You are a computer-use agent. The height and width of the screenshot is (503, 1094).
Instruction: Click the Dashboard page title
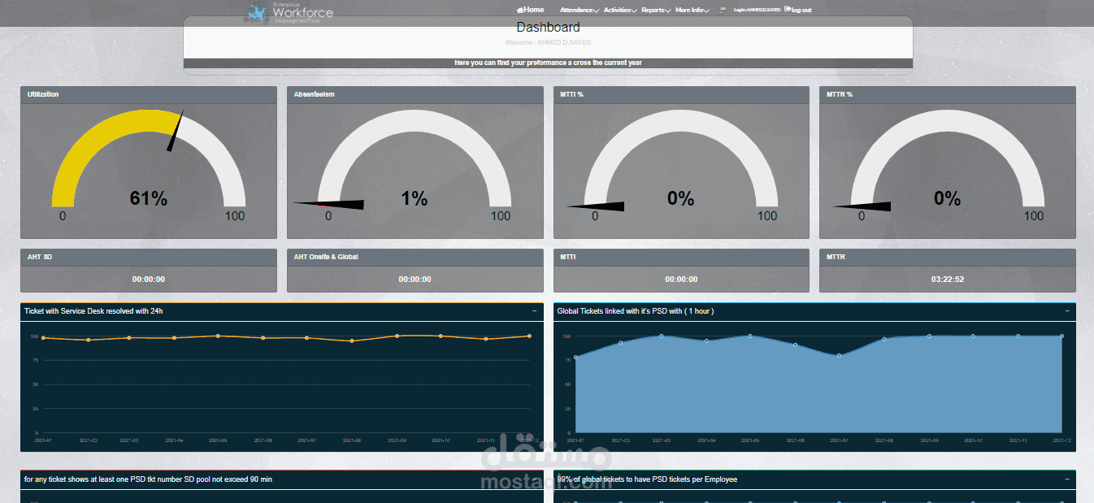pyautogui.click(x=548, y=28)
